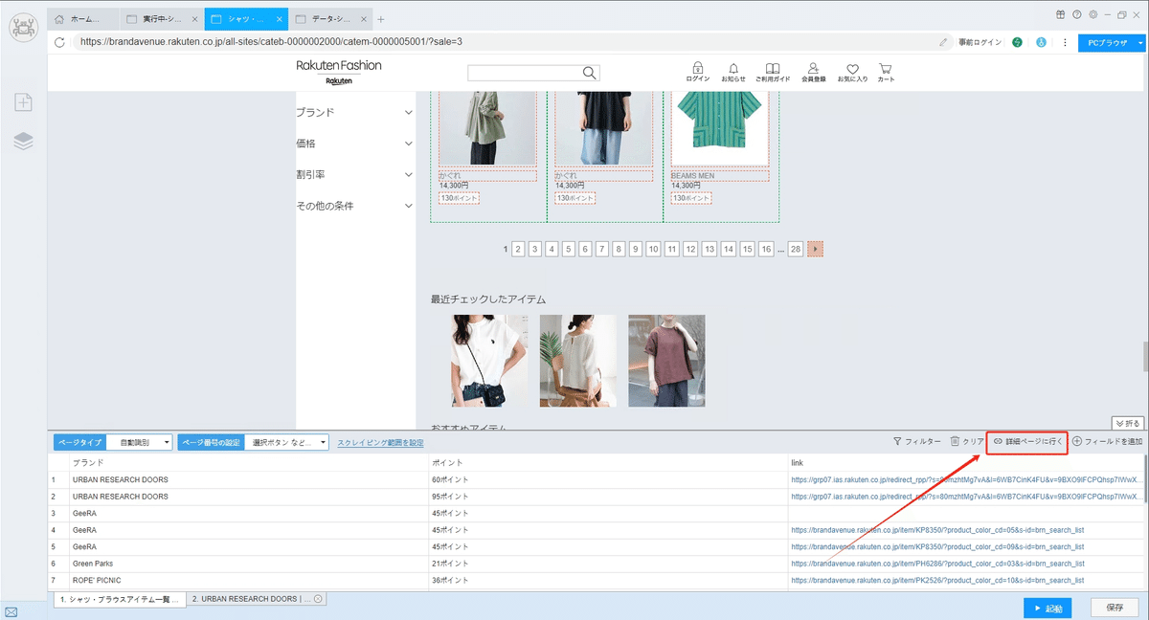The height and width of the screenshot is (620, 1149).
Task: Click the Rakuten Fashion logo
Action: (339, 72)
